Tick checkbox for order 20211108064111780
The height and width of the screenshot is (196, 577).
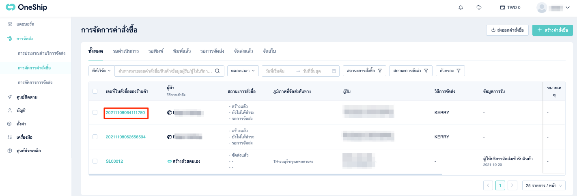pyautogui.click(x=95, y=112)
